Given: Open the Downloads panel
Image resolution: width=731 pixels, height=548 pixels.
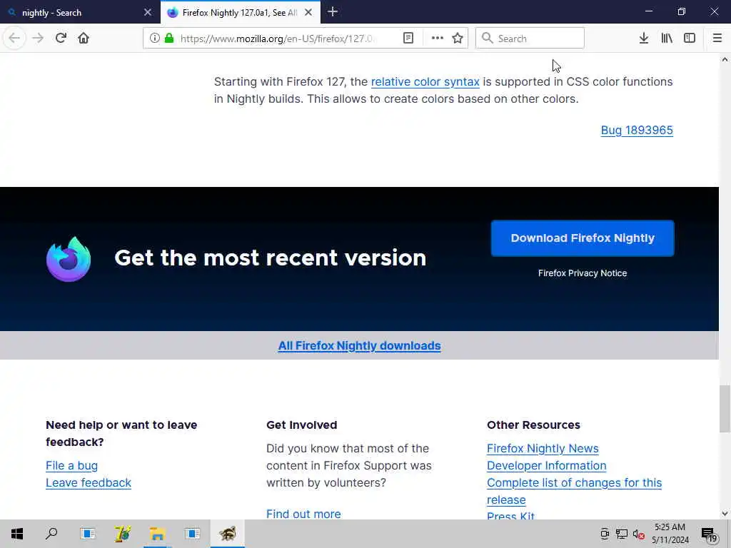Looking at the screenshot, I should click(x=644, y=39).
